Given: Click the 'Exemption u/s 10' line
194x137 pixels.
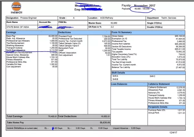Looking at the screenshot, I should (x=148, y=39).
